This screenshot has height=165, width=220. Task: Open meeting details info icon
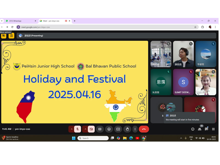pos(193,129)
